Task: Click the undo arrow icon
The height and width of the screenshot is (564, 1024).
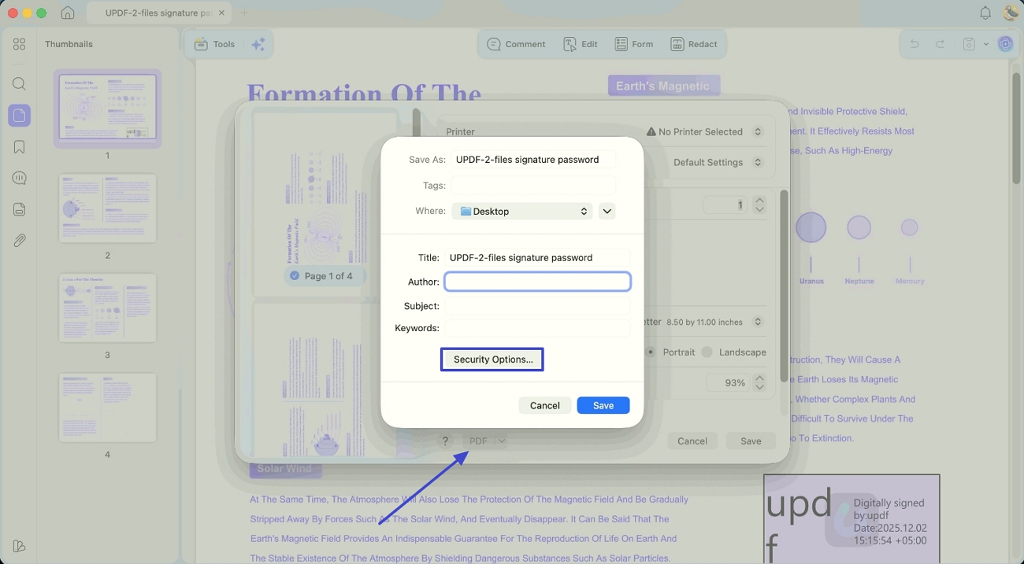Action: (x=915, y=44)
